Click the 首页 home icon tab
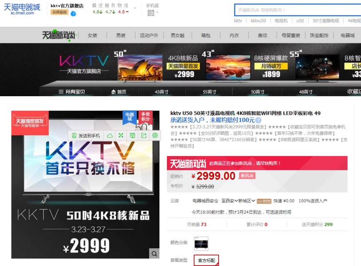Image resolution: width=361 pixels, height=266 pixels. point(119,92)
